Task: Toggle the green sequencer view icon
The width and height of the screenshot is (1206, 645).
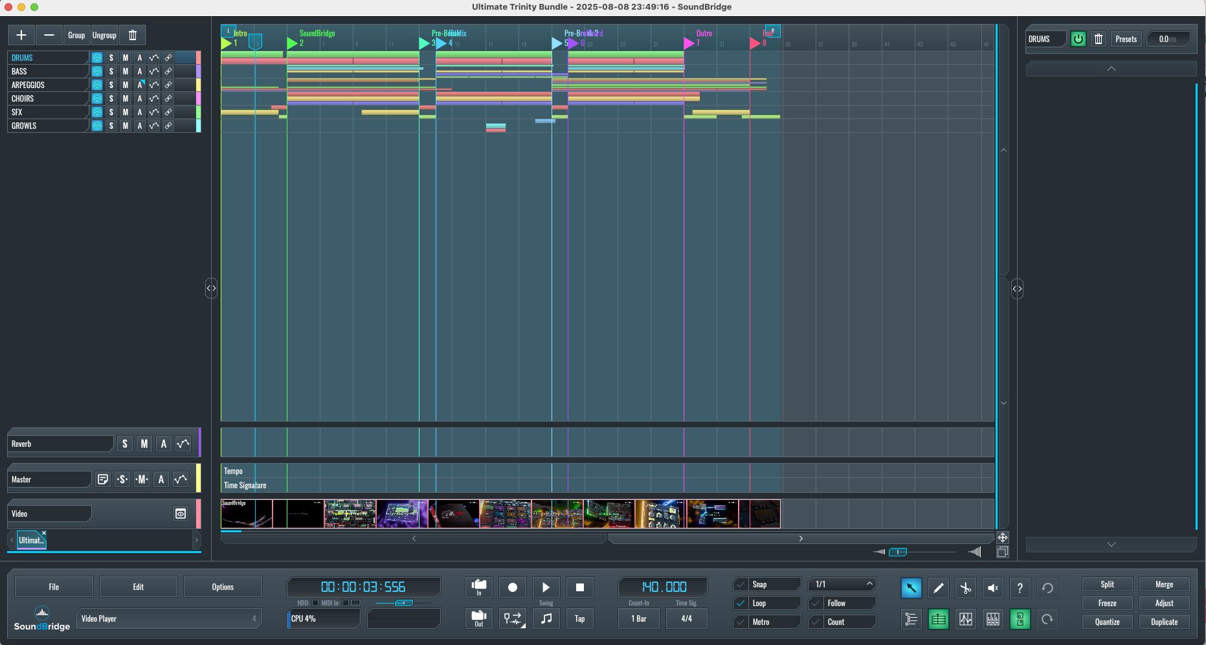Action: click(938, 620)
